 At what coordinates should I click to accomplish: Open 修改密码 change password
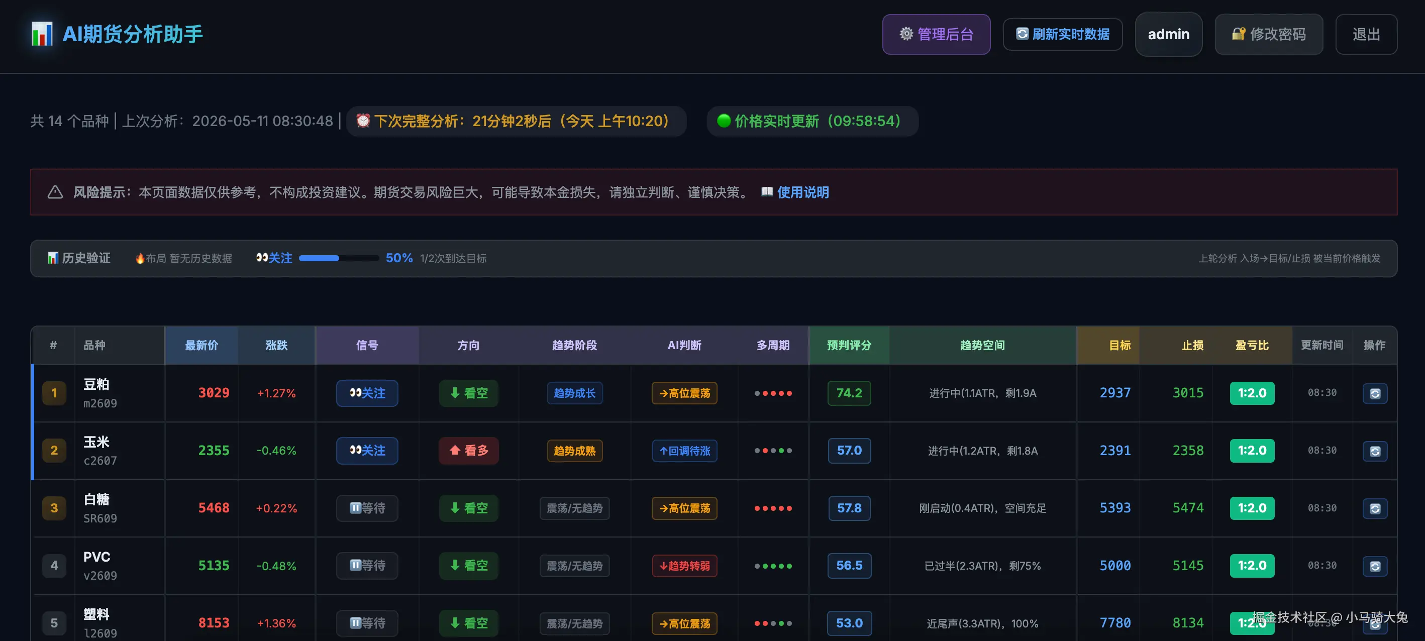click(1268, 34)
